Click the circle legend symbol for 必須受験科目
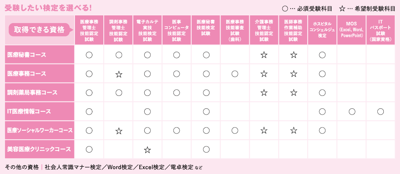Image resolution: width=400 pixels, height=174 pixels. [x=285, y=9]
